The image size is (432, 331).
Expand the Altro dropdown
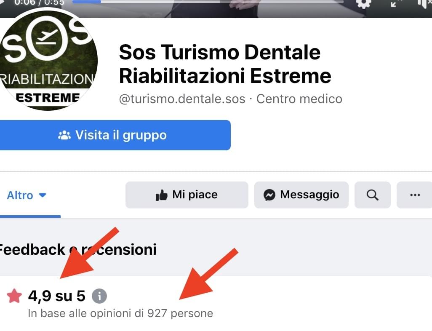click(x=27, y=195)
